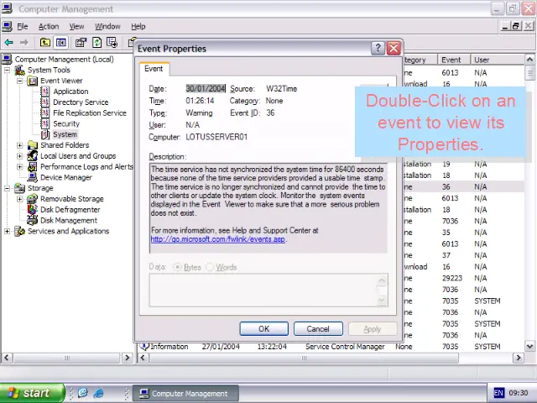Click the Back arrow toolbar icon
This screenshot has width=537, height=403.
click(9, 43)
